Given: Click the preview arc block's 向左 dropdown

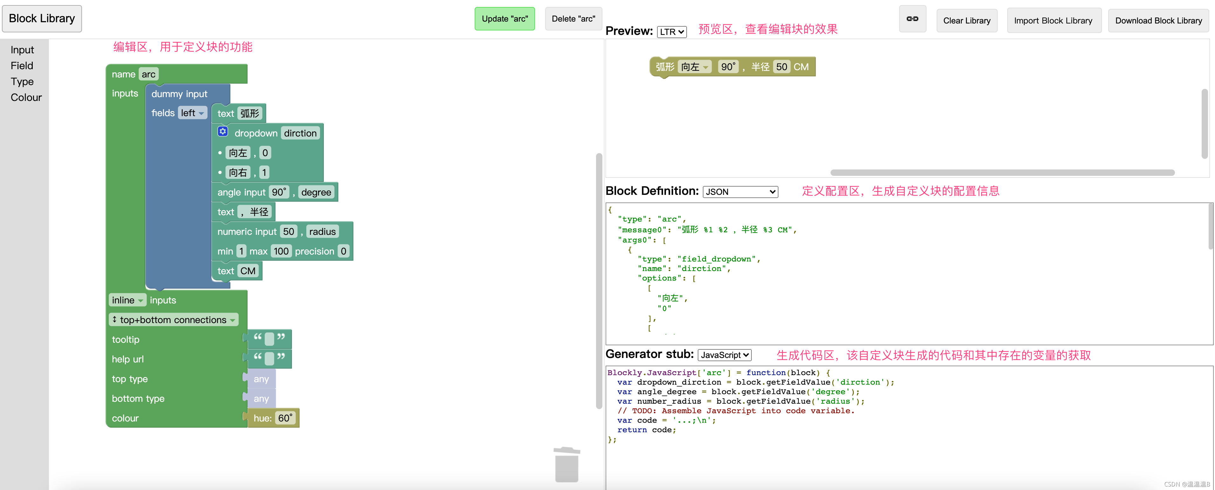Looking at the screenshot, I should pos(694,67).
